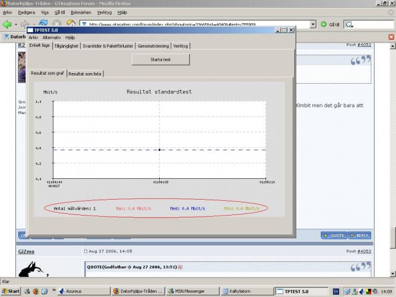Click the QUOTE button on the post
Image resolution: width=396 pixels, height=297 pixels.
(x=334, y=235)
